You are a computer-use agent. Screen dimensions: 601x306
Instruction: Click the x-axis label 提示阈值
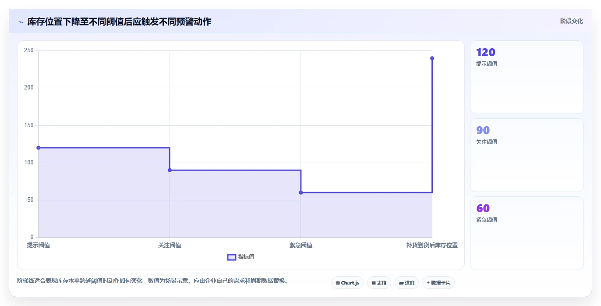(39, 246)
